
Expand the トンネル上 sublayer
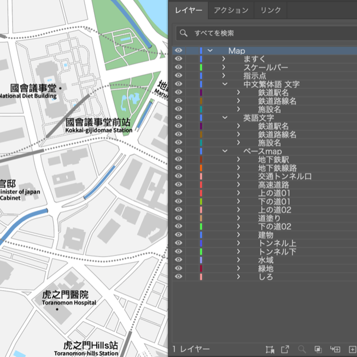click(x=238, y=243)
